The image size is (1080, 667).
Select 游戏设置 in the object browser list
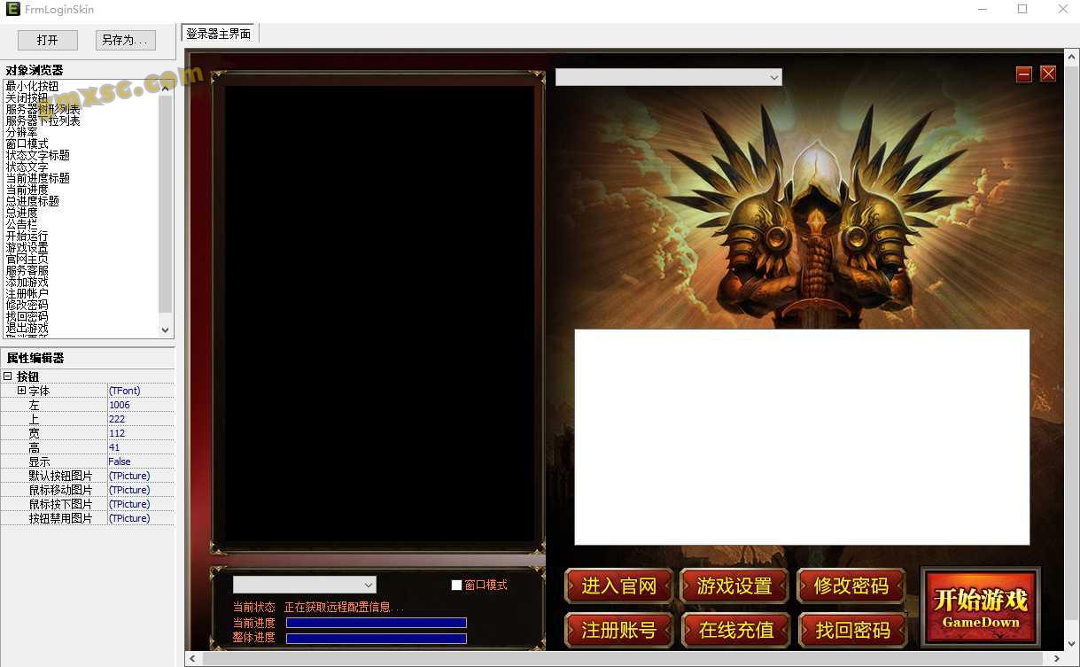pyautogui.click(x=27, y=247)
